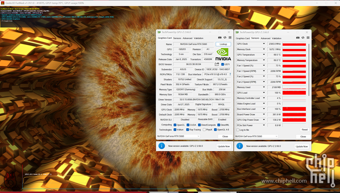
Task: Click the GPU-Z title icon of left window
Action: pos(159,32)
